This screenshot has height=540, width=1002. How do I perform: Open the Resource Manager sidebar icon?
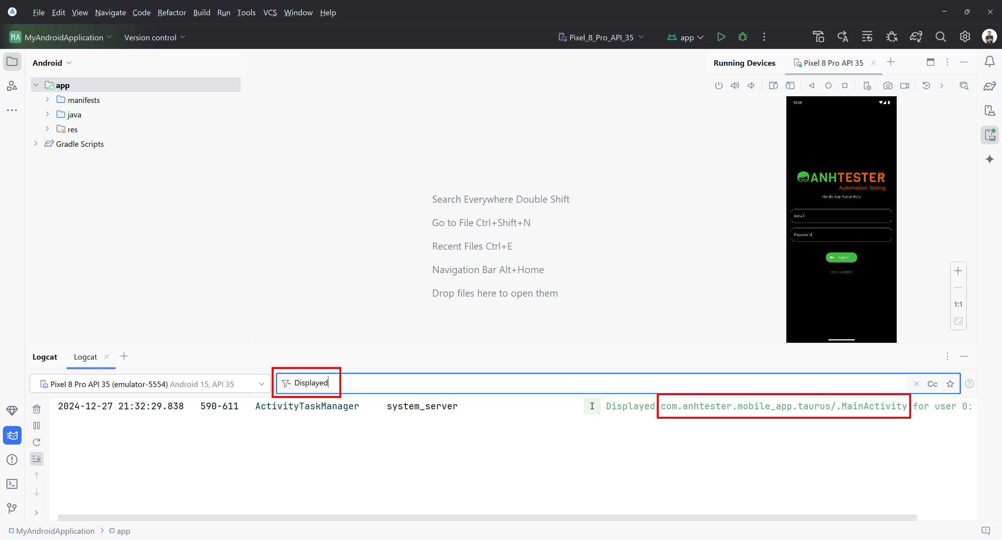click(x=12, y=86)
